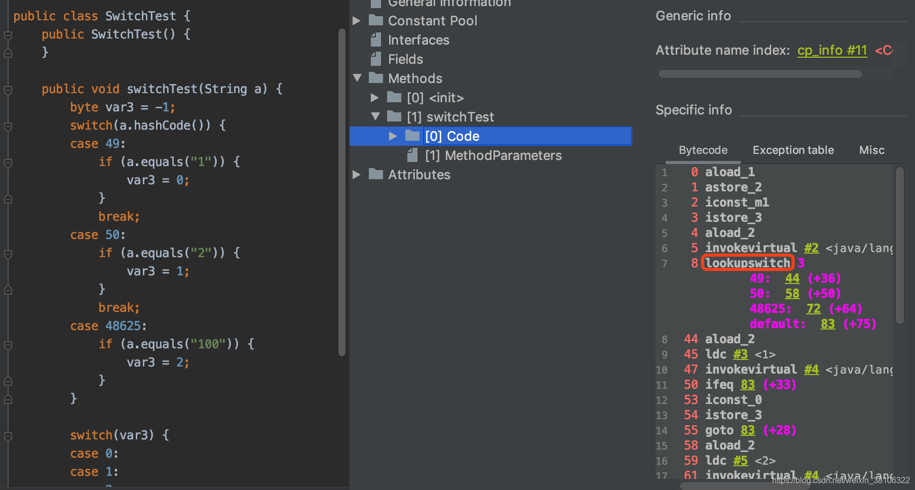Collapse the [1] switchTest method arrow
The width and height of the screenshot is (915, 490).
click(375, 116)
